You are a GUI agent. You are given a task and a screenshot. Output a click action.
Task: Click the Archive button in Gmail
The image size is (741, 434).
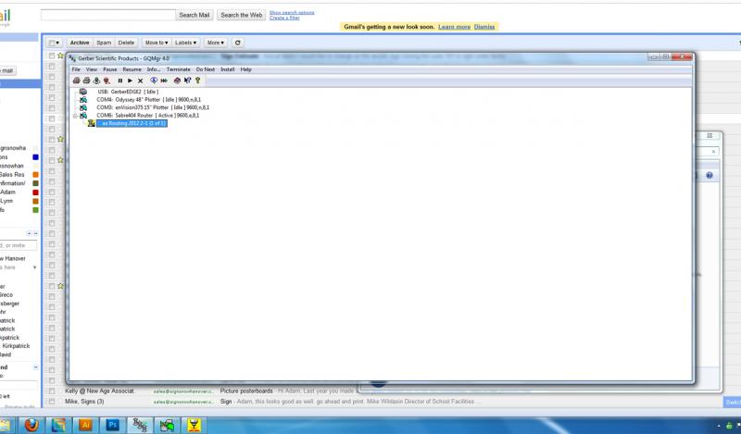(80, 43)
